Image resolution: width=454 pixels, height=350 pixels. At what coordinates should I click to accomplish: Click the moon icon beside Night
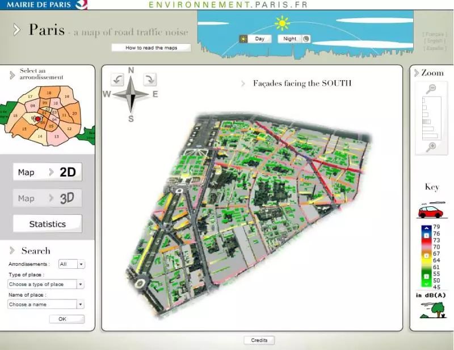[x=306, y=39]
